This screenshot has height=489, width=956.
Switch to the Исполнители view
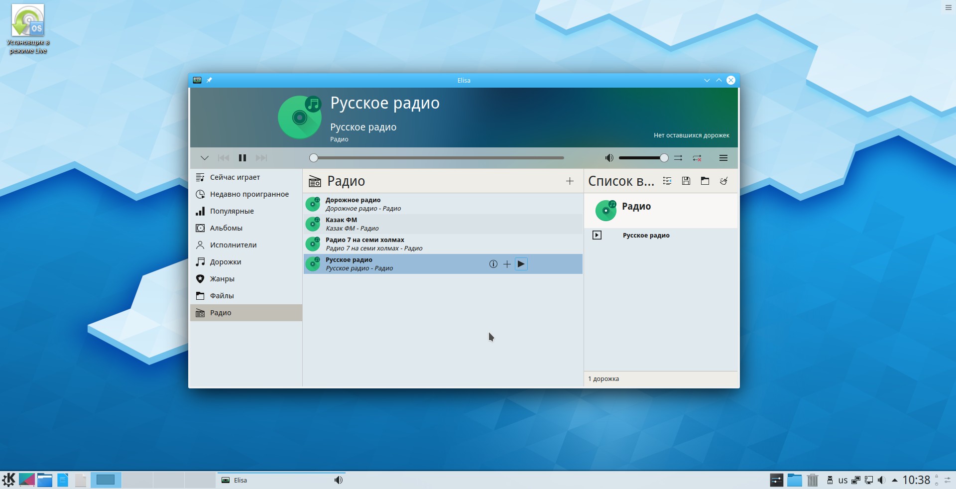point(246,245)
